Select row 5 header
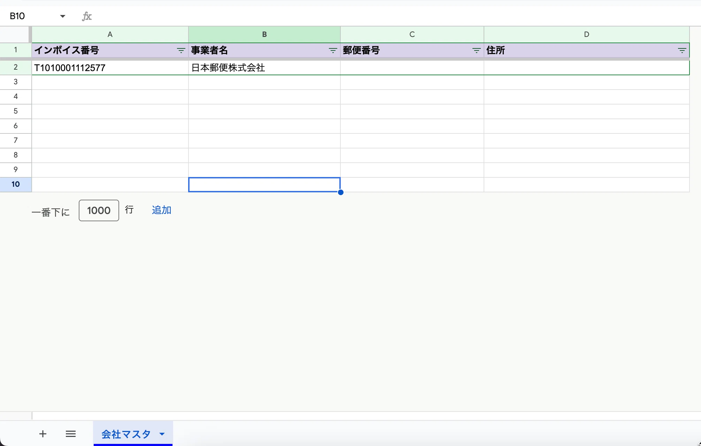701x446 pixels. 16,111
